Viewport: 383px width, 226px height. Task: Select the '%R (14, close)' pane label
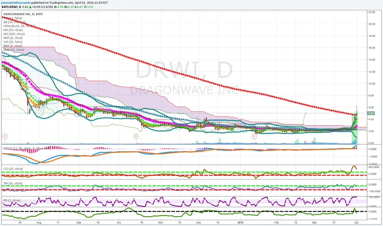(13, 183)
